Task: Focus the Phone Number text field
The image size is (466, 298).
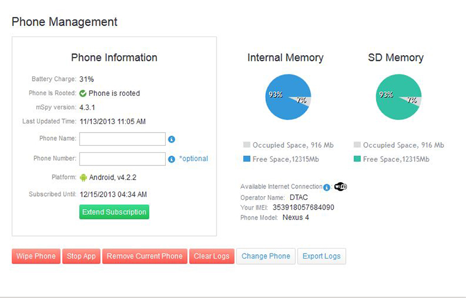Action: [x=123, y=159]
